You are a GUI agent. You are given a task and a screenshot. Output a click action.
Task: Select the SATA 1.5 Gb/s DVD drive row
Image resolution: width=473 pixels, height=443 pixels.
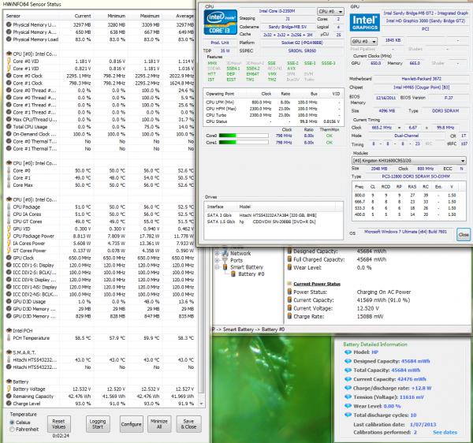tap(273, 221)
